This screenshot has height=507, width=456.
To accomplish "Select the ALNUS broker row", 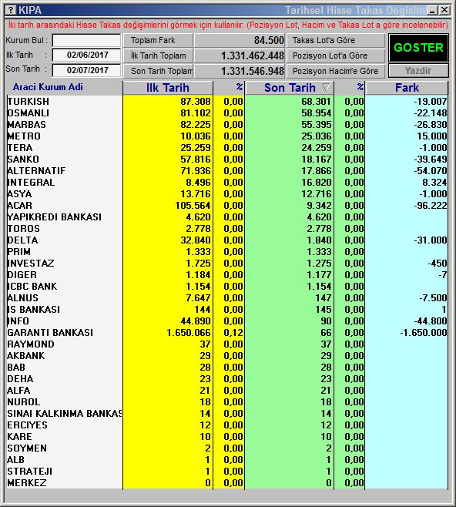I will click(x=227, y=298).
